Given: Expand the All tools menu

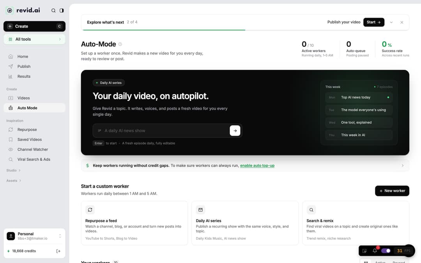Looking at the screenshot, I should (34, 39).
